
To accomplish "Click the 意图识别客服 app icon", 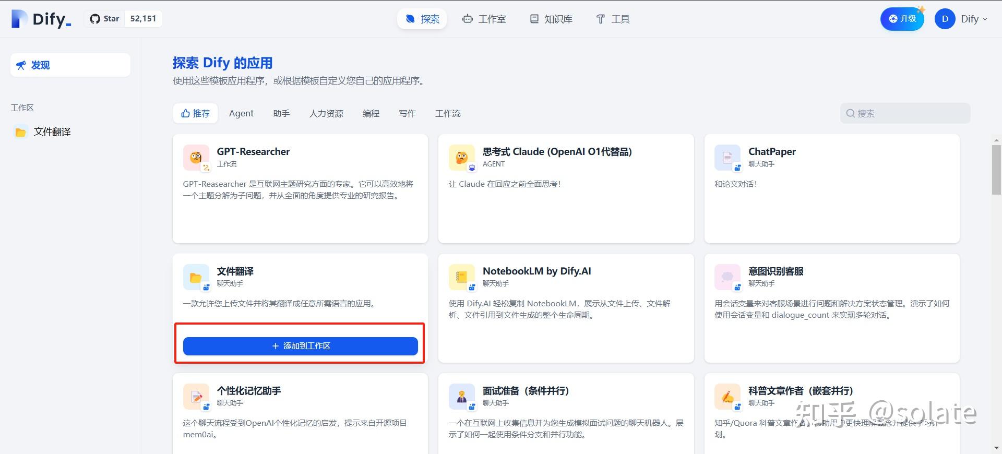I will tap(727, 277).
